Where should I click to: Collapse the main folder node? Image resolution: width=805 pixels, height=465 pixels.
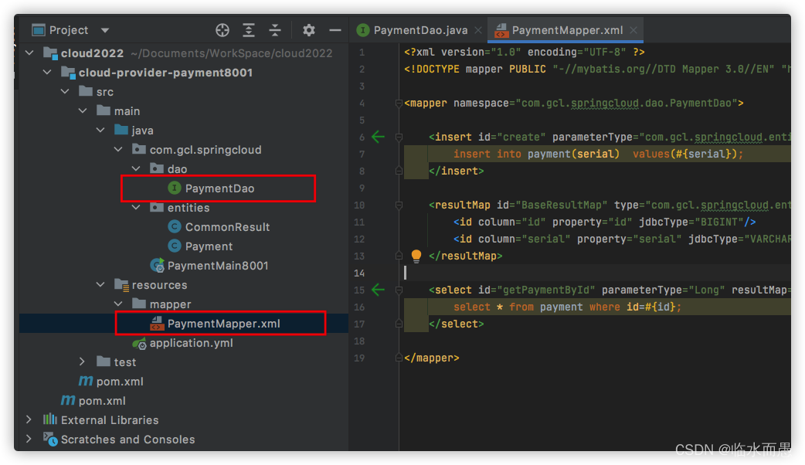(x=83, y=111)
